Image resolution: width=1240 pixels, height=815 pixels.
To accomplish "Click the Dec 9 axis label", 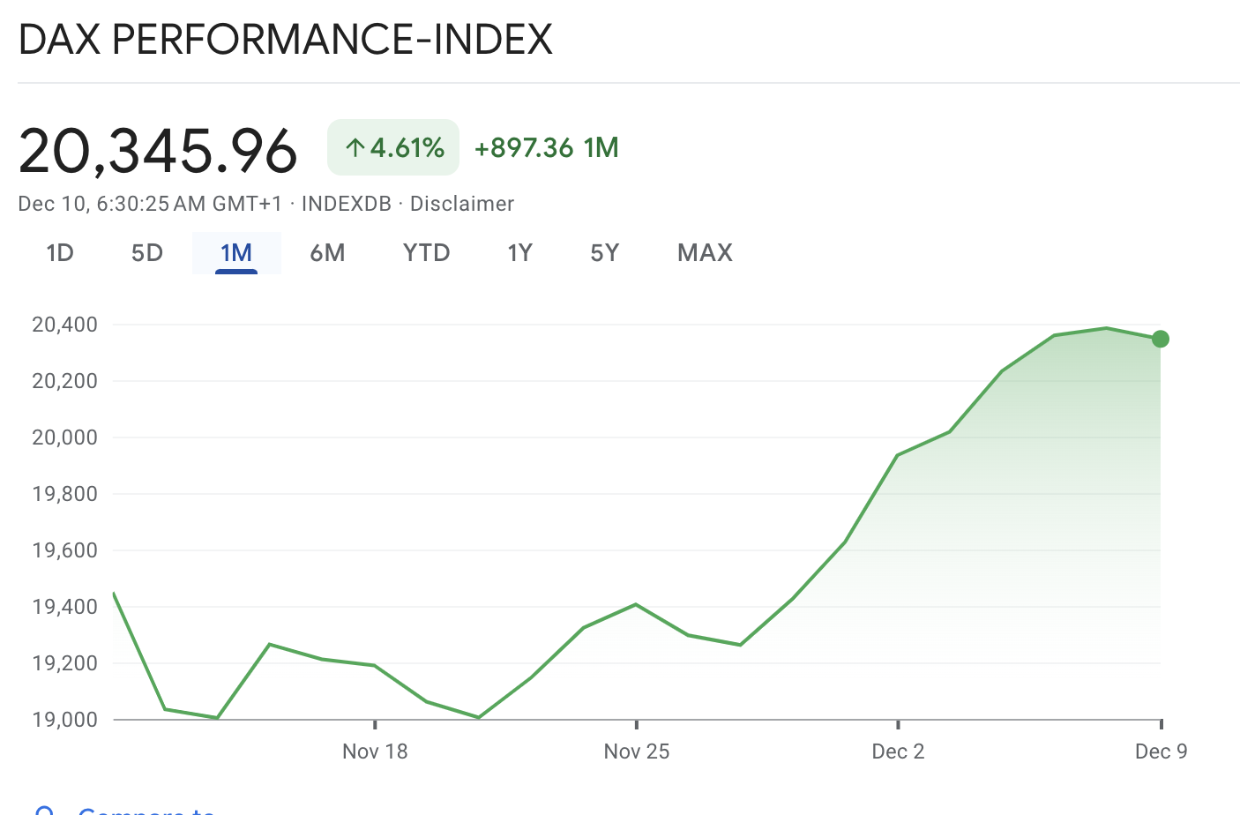I will tap(1161, 751).
